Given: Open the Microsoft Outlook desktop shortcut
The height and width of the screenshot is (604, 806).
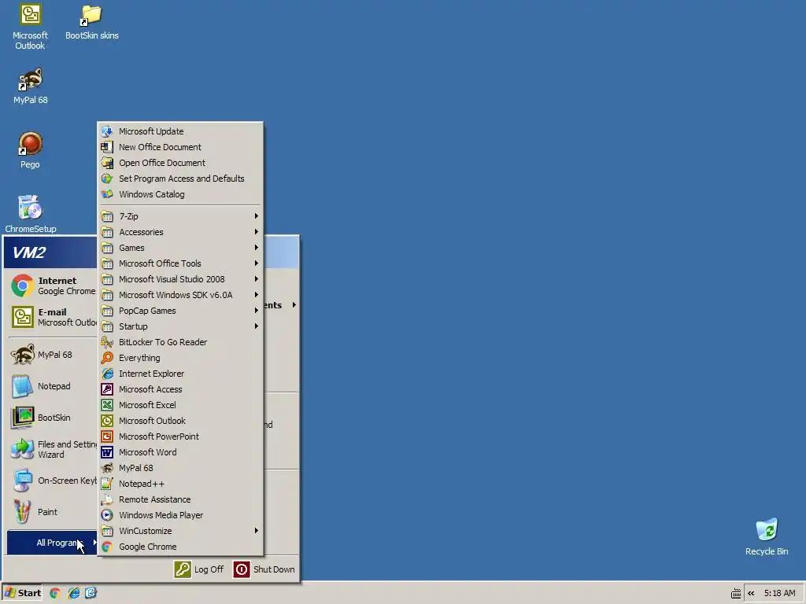Looking at the screenshot, I should coord(30,27).
